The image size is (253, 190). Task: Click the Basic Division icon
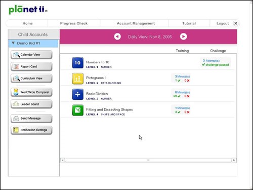tap(77, 94)
